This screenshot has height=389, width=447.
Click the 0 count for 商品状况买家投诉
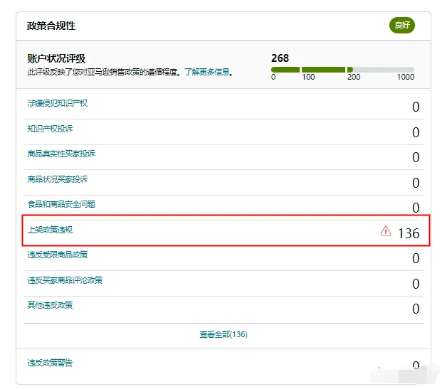416,183
